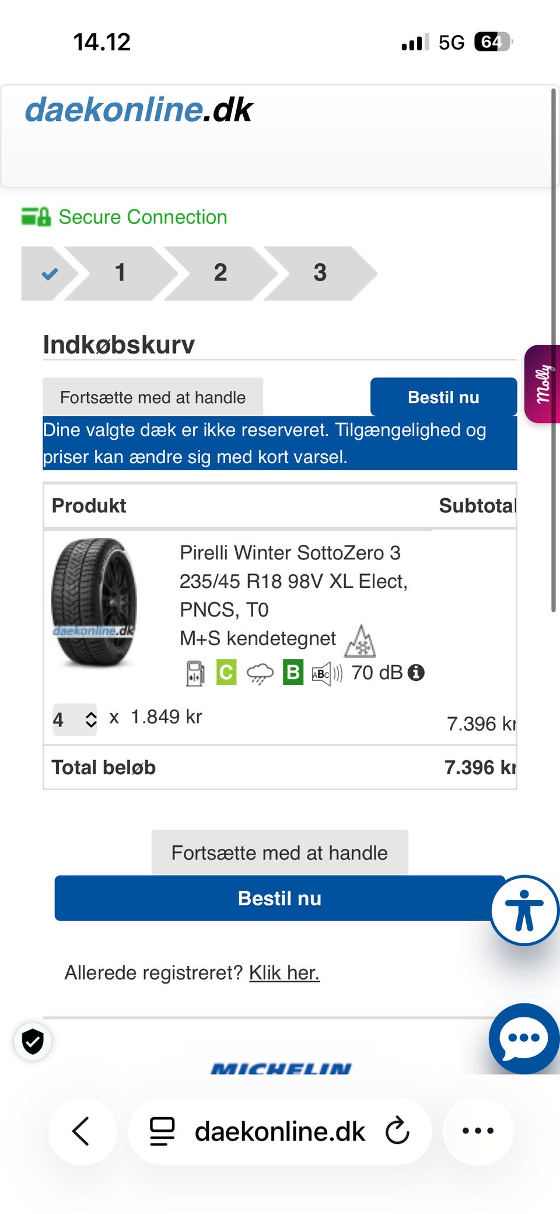Tap the security shield badge
This screenshot has height=1214, width=560.
33,1041
